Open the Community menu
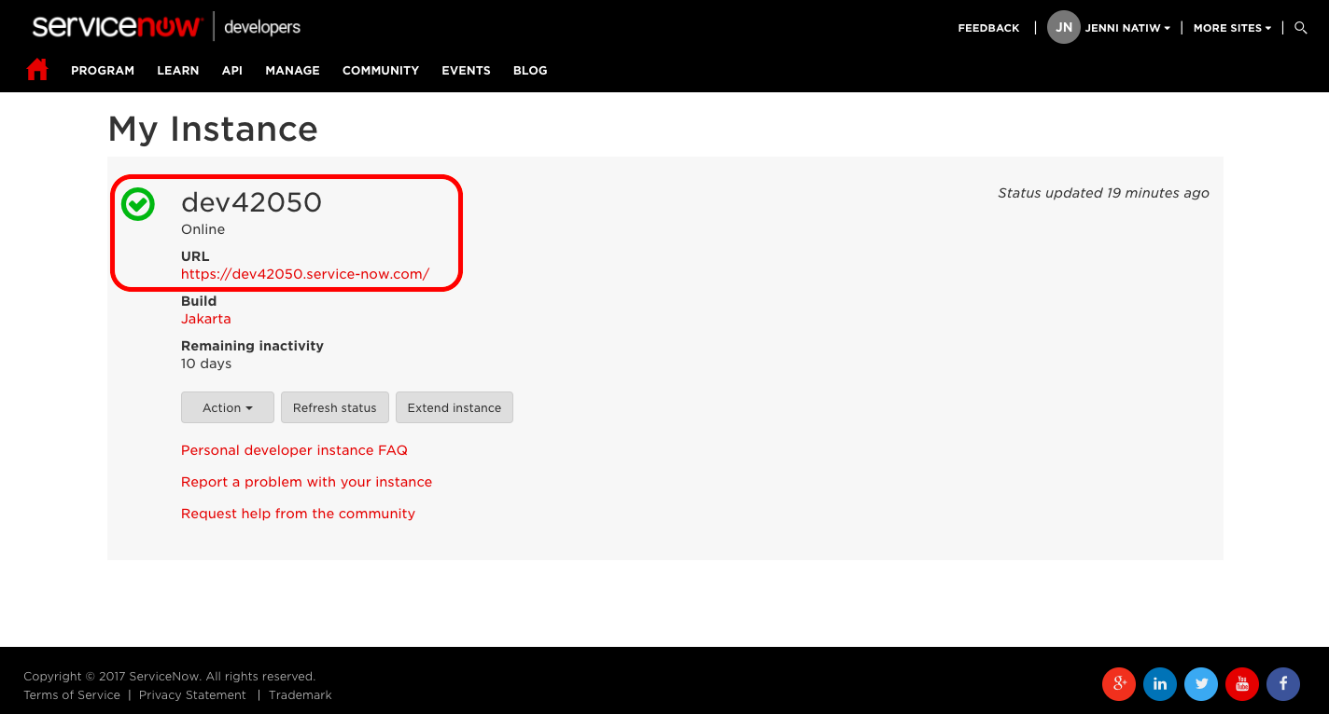1329x714 pixels. [381, 70]
